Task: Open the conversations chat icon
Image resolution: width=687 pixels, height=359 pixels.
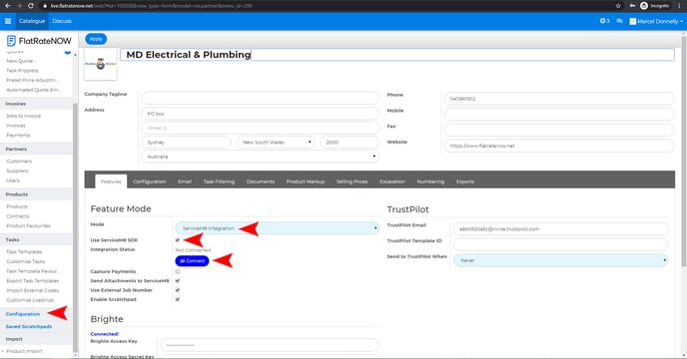Action: coord(619,21)
